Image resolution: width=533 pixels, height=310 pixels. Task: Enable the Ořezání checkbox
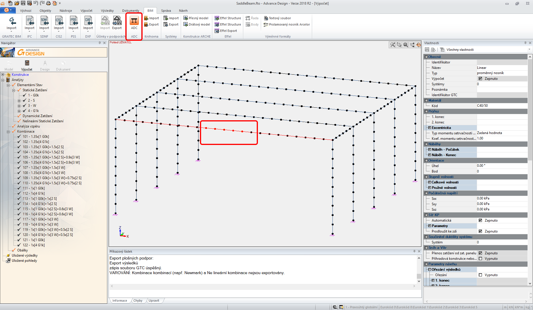tap(480, 275)
